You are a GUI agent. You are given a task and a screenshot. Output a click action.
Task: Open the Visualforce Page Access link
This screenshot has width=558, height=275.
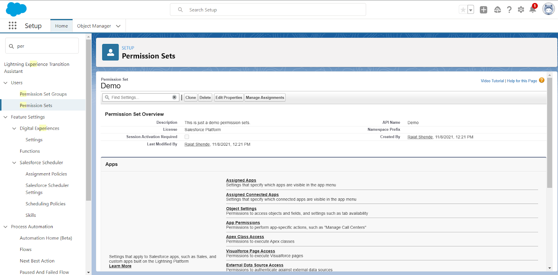pos(250,251)
